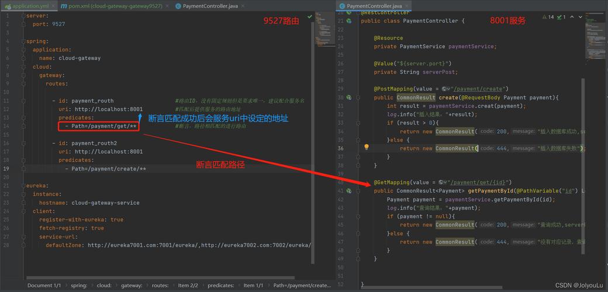The height and width of the screenshot is (292, 608).
Task: Open the /payment/create mapping URL link
Action: 478,89
